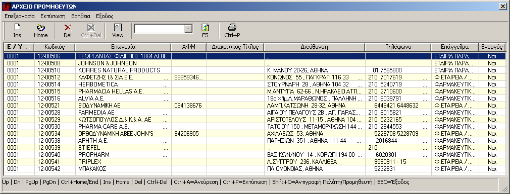Click the Del delete icon
The height and width of the screenshot is (194, 510).
(x=68, y=28)
